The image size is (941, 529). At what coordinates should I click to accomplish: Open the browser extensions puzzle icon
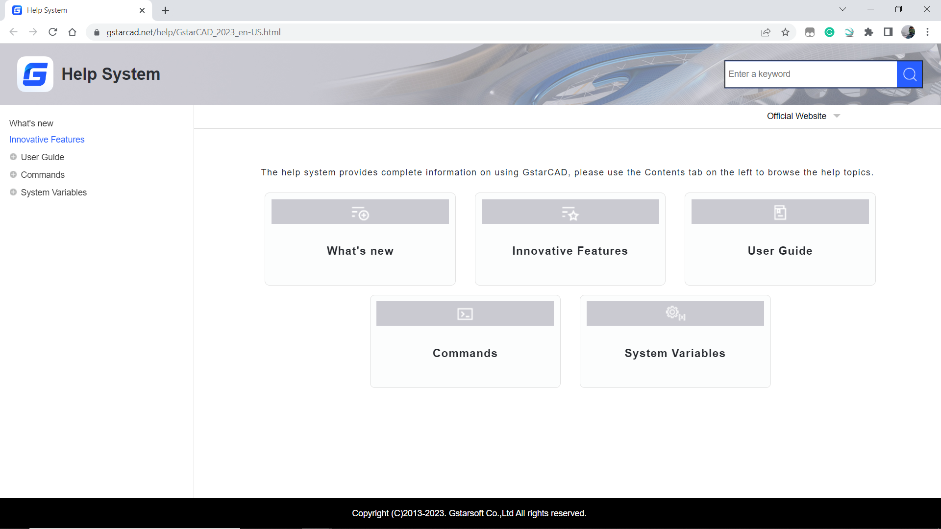868,32
